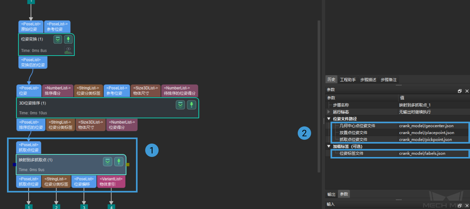Click the 变换后的位姿 output port
This screenshot has height=209, width=470.
point(33,62)
